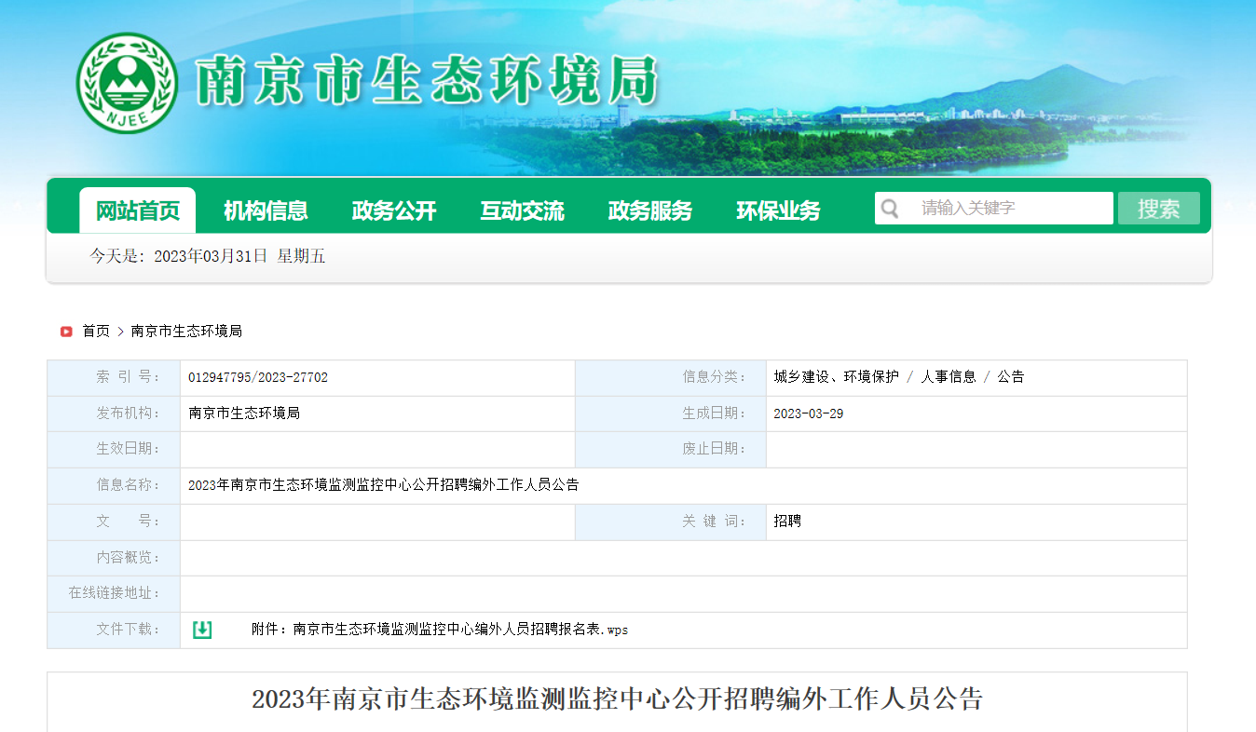This screenshot has height=732, width=1256.
Task: Click the 招聘 keyword value
Action: (x=787, y=522)
